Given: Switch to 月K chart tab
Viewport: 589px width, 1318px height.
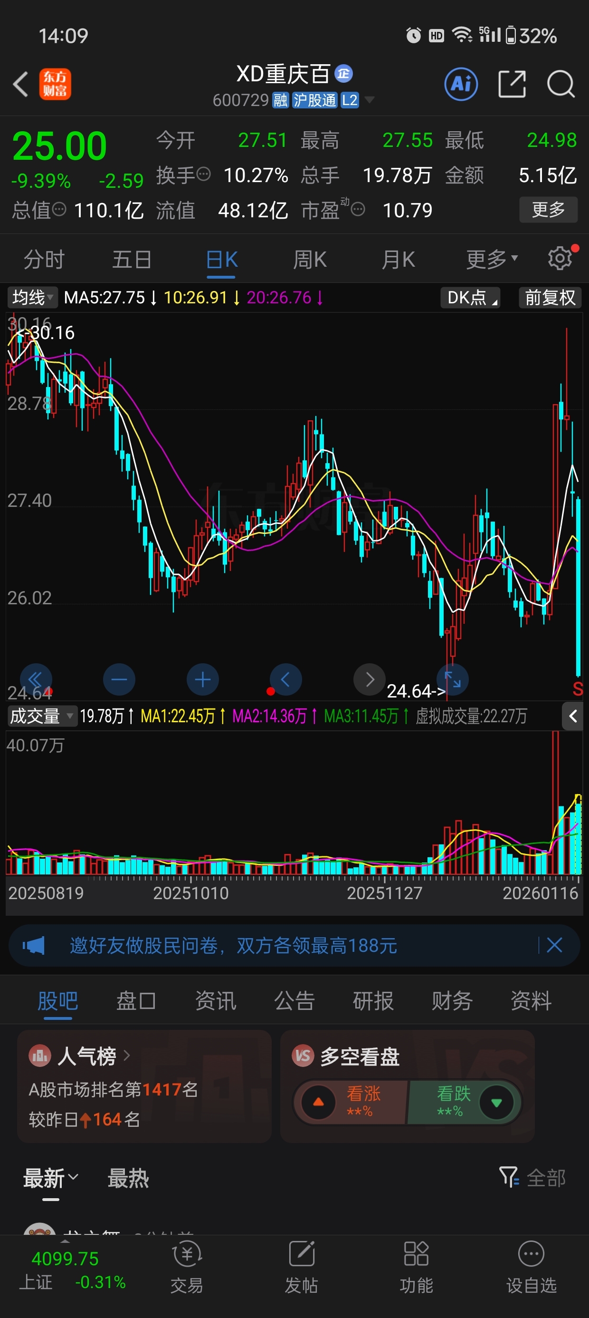Looking at the screenshot, I should [x=398, y=260].
